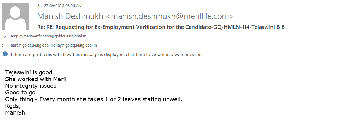352x127 pixels.
Task: Click the To field label
Action: tap(4, 37)
